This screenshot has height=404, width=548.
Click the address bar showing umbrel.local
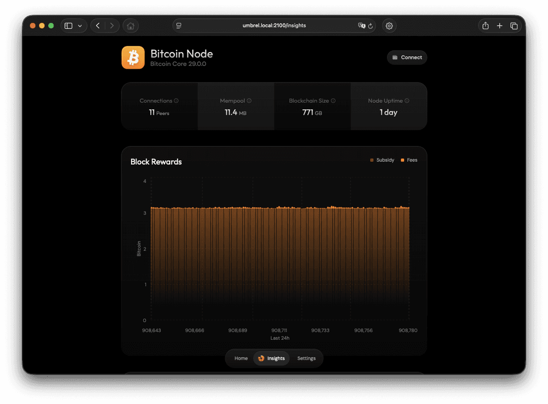click(274, 25)
